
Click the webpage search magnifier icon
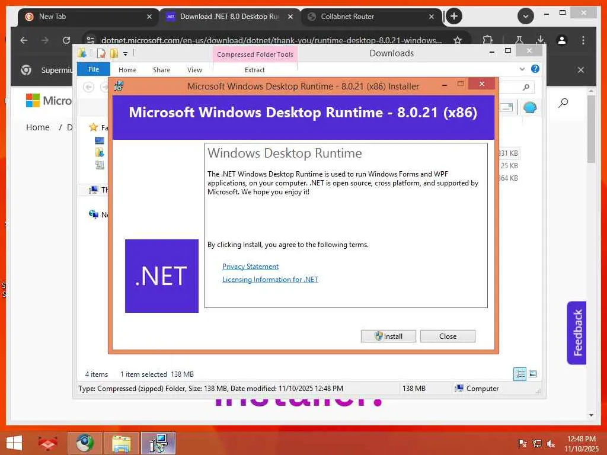pos(563,102)
